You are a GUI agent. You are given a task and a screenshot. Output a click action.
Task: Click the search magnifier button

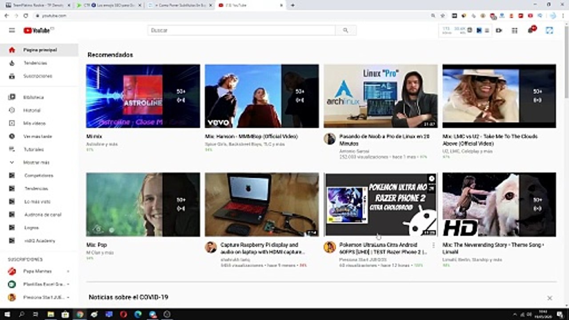346,30
